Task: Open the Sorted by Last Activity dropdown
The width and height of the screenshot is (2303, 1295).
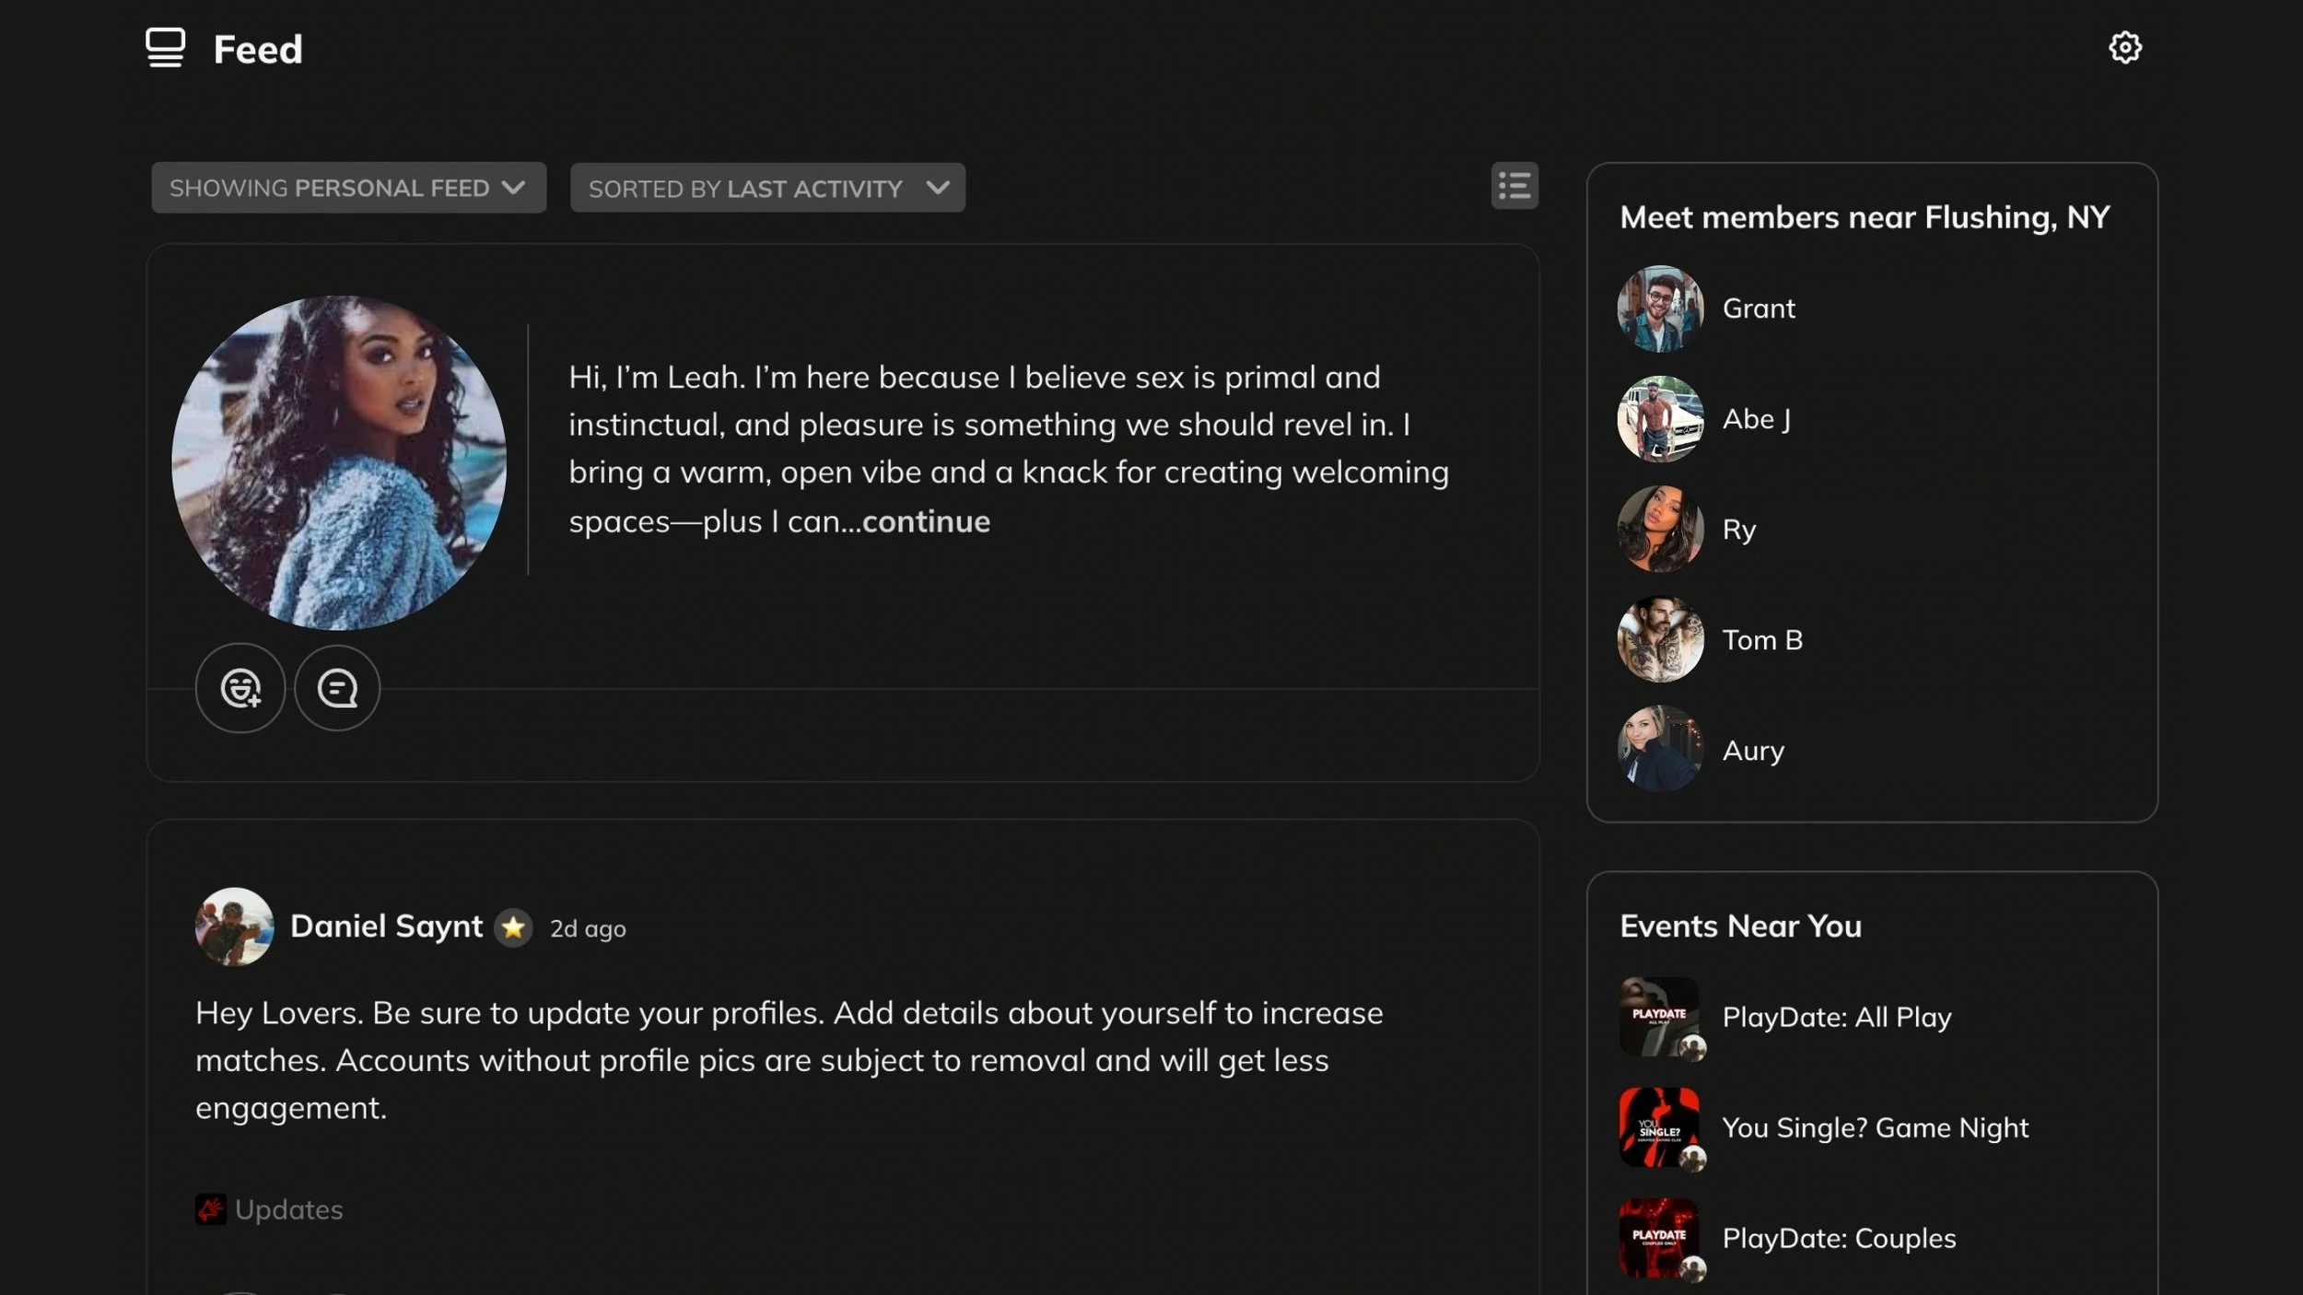Action: click(767, 188)
